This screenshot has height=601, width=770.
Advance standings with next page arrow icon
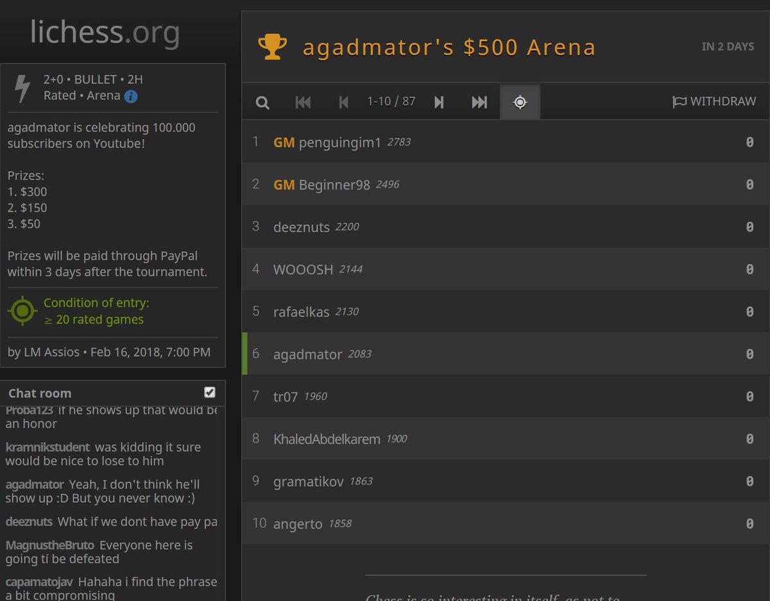tap(439, 101)
